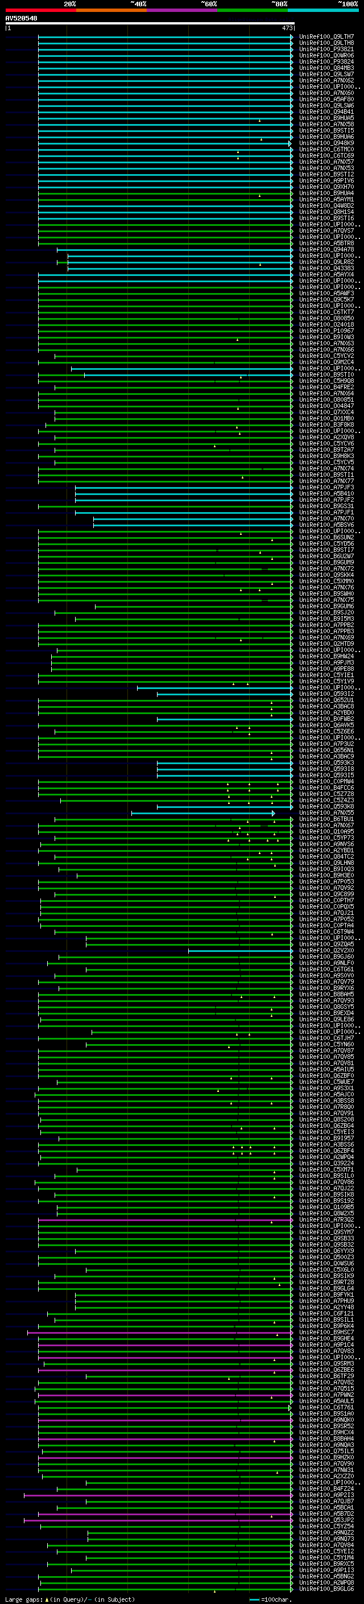The image size is (364, 1604).
Task: Select the UniRef100_C0PMW4 label
Action: click(x=326, y=781)
